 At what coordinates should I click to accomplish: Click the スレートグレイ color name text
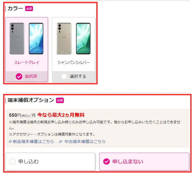pyautogui.click(x=27, y=62)
